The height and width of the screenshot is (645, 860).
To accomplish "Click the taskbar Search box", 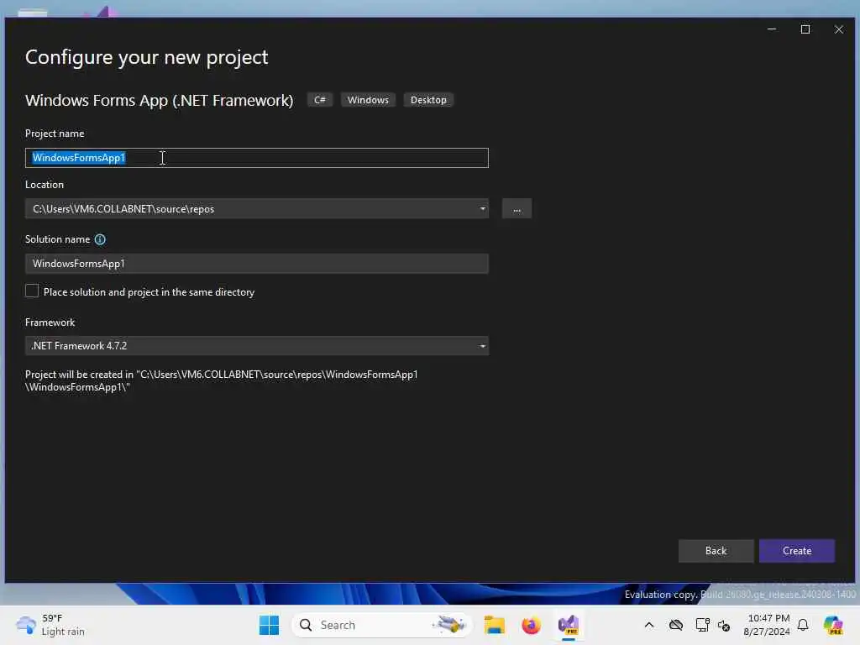I will click(382, 625).
